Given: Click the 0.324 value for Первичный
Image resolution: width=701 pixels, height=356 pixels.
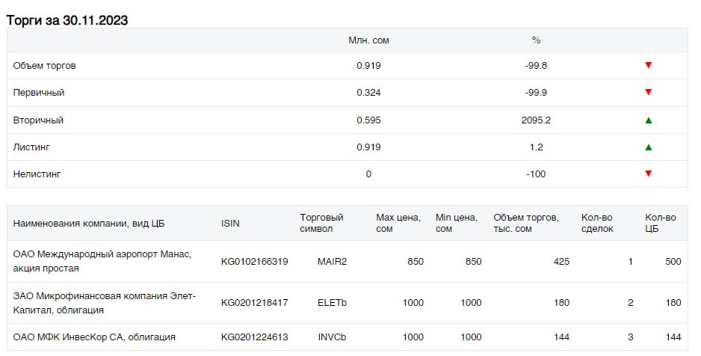Looking at the screenshot, I should [368, 93].
